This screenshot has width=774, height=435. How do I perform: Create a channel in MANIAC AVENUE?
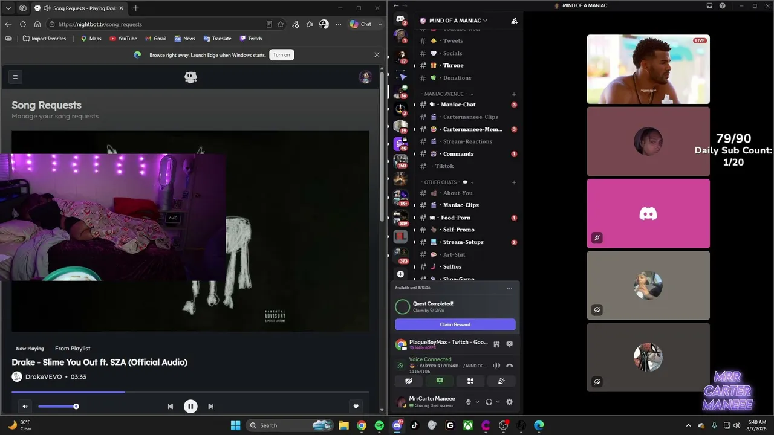[x=514, y=94]
